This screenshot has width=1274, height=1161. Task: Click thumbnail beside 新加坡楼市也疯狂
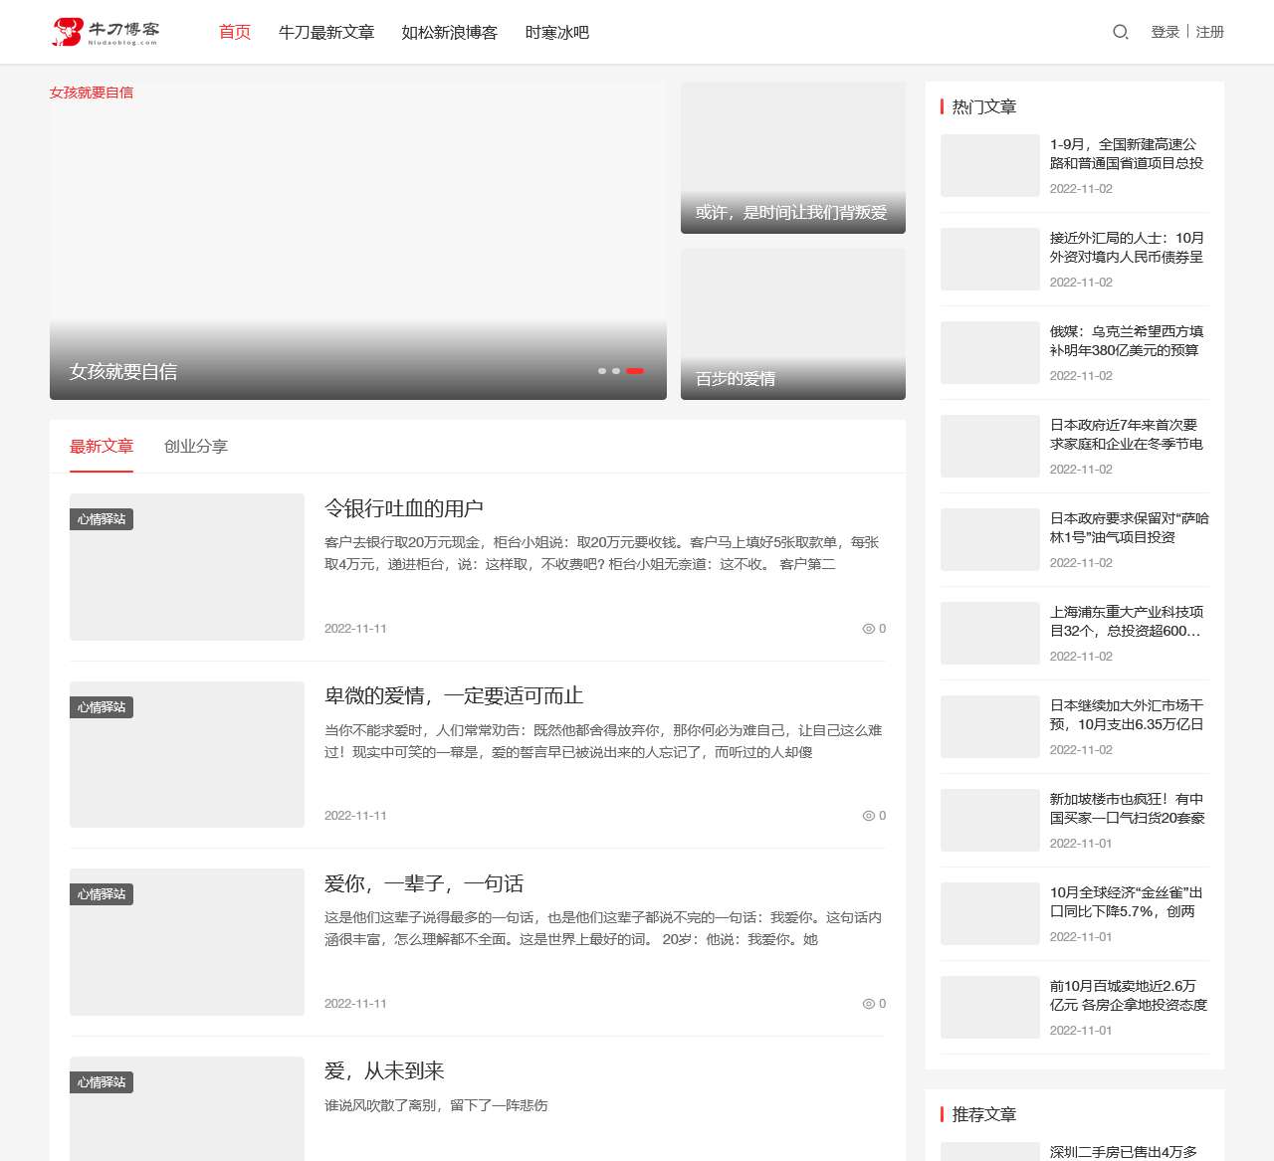point(990,820)
